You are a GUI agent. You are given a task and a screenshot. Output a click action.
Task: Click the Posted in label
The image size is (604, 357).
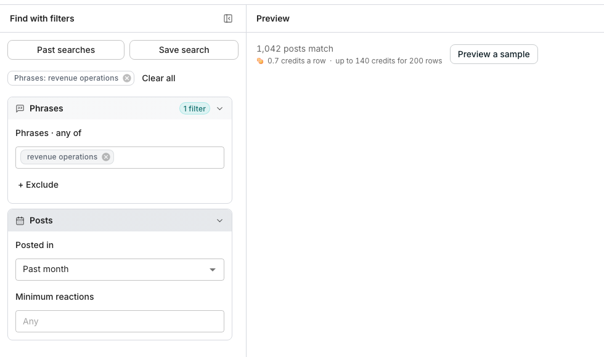35,245
